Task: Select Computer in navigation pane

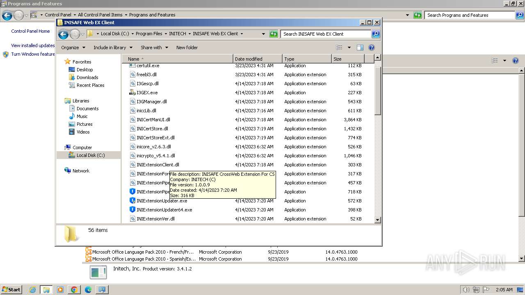Action: tap(82, 147)
